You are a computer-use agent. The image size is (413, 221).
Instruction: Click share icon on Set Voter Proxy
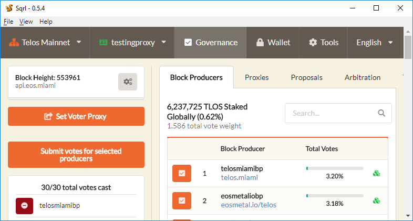point(48,116)
